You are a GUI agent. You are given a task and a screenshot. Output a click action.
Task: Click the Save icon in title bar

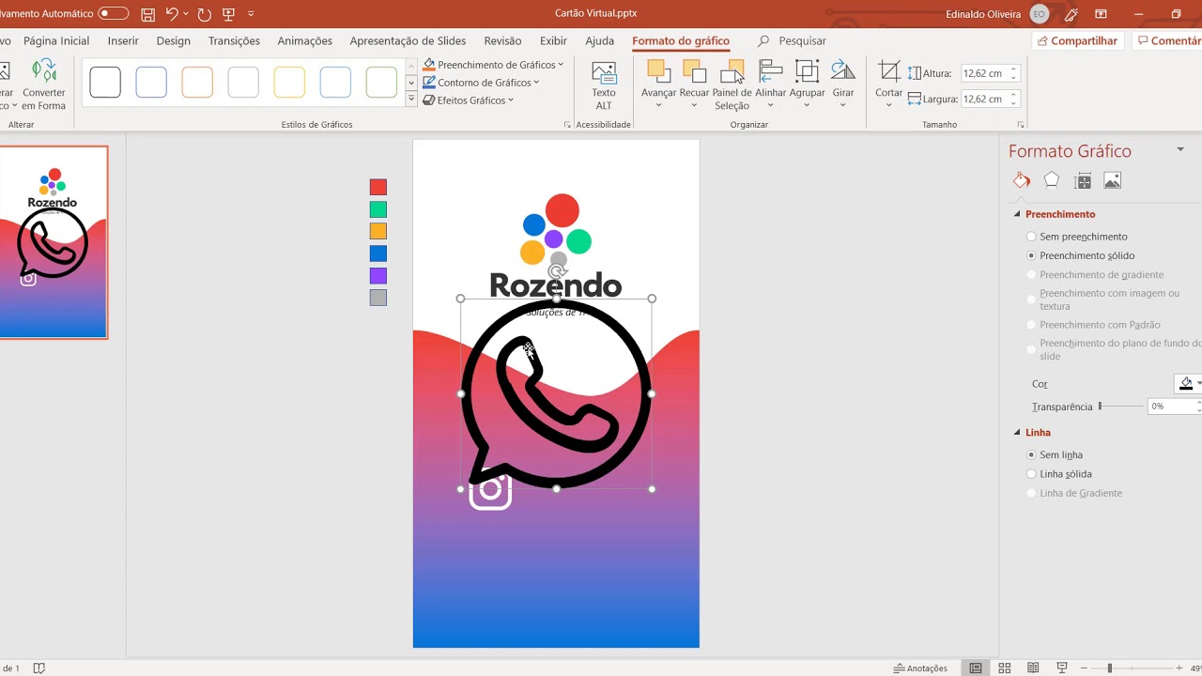[x=147, y=14]
